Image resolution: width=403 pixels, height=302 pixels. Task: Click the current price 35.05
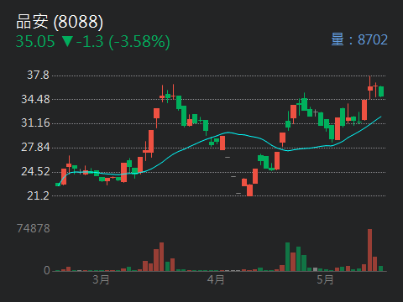point(35,42)
